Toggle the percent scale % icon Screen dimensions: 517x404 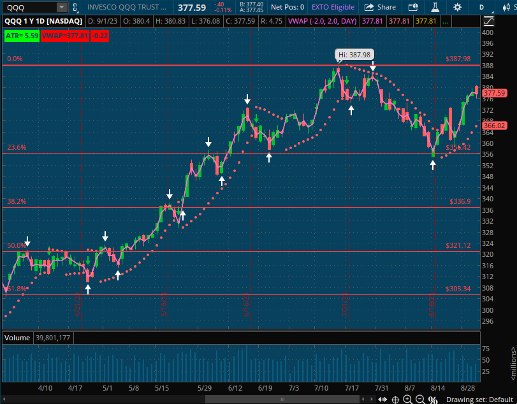point(433,400)
